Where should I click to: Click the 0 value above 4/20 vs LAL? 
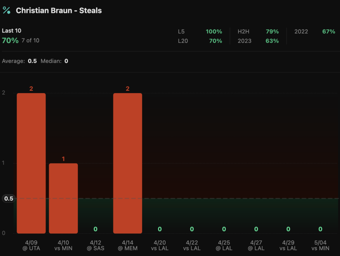click(x=160, y=229)
